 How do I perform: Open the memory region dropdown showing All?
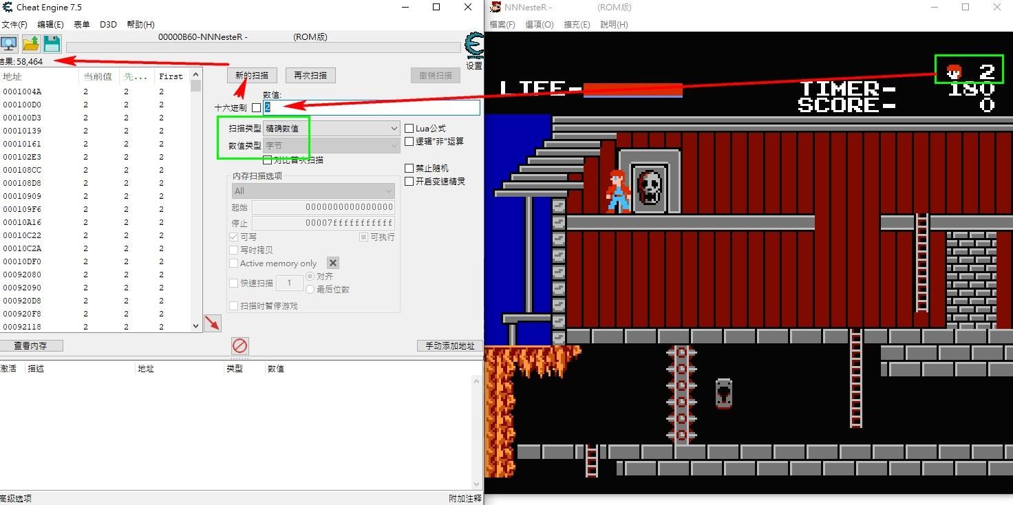312,191
